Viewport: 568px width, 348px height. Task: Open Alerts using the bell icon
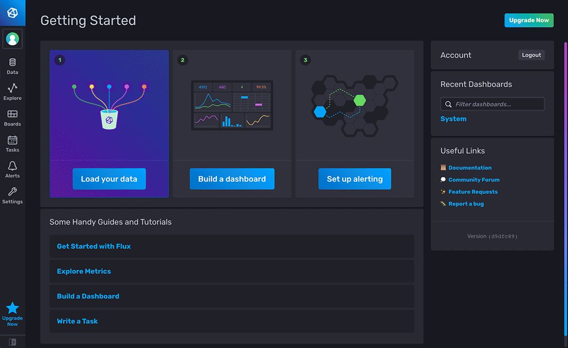[x=12, y=169]
